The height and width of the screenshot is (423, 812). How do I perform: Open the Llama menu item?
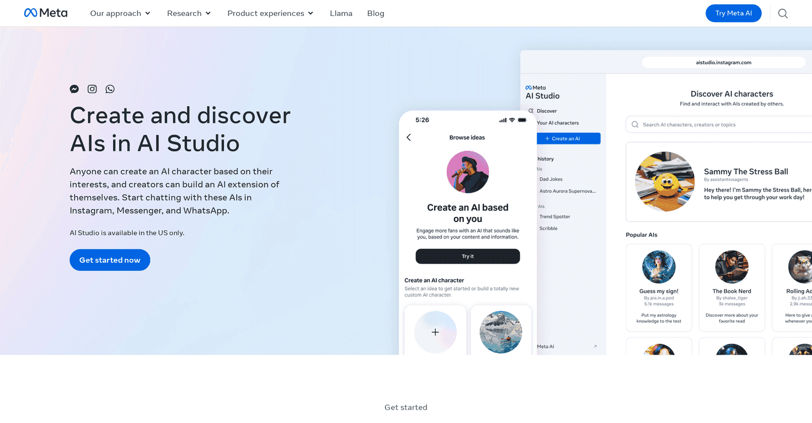tap(341, 13)
